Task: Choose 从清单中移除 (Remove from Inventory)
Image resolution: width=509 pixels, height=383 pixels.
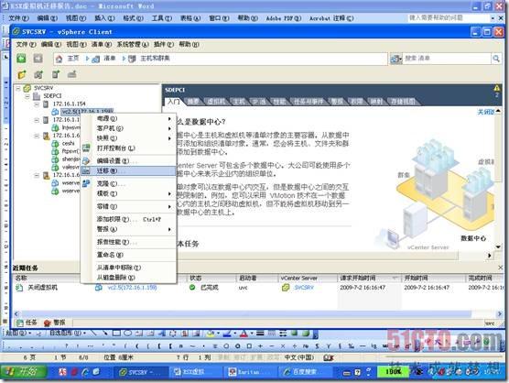Action: pyautogui.click(x=128, y=268)
